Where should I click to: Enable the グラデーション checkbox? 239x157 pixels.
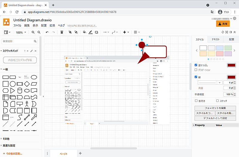pos(196,70)
